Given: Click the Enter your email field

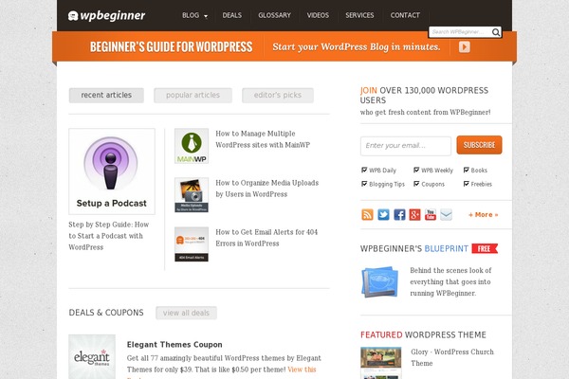Looking at the screenshot, I should pos(406,146).
